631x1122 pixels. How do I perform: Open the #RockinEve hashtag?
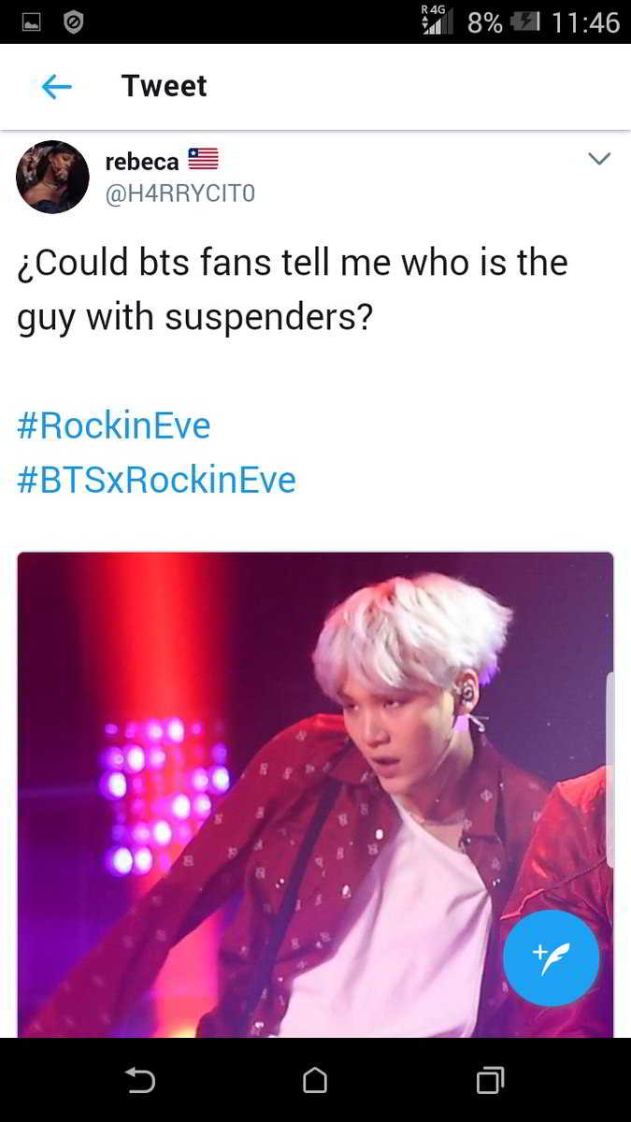tap(114, 425)
